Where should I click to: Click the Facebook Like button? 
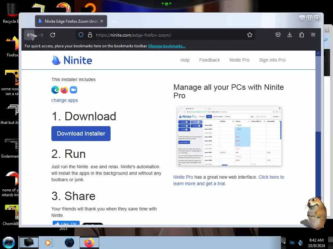coord(66,223)
